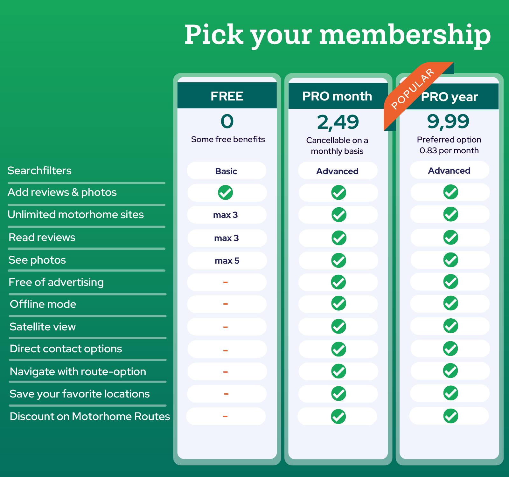Select the PRO year plan header
The width and height of the screenshot is (509, 477).
[x=449, y=97]
